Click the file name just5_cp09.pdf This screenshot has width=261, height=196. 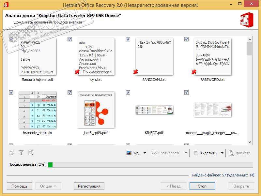(x=96, y=133)
